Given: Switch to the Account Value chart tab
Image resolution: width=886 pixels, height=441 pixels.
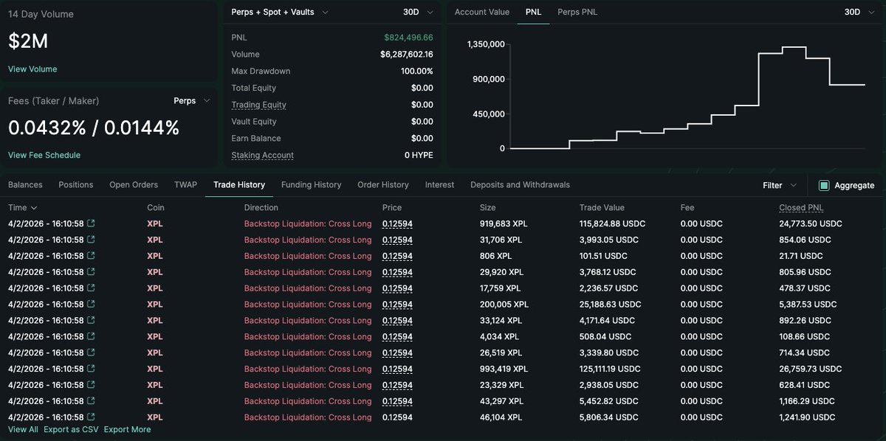Looking at the screenshot, I should pos(481,13).
